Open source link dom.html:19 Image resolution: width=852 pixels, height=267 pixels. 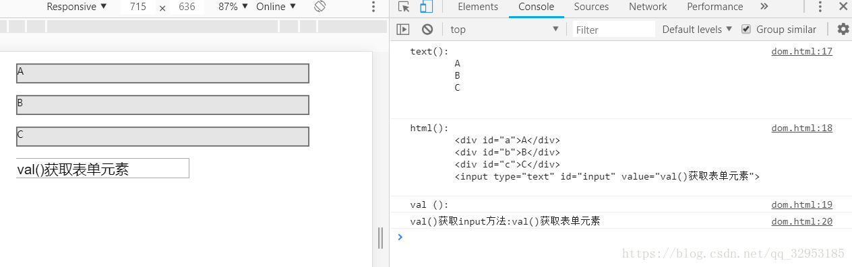point(801,204)
